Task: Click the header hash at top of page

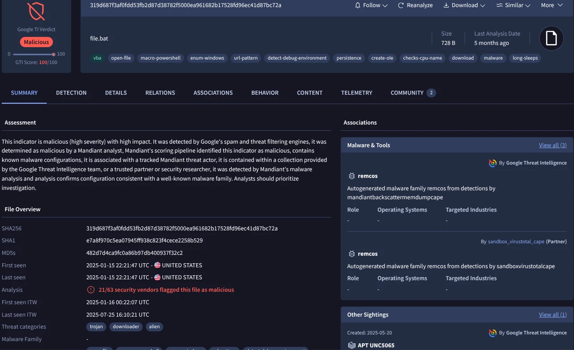Action: (x=185, y=5)
